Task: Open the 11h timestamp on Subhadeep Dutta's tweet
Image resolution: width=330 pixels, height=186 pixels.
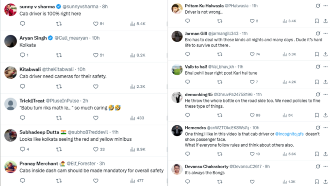Action: click(115, 132)
